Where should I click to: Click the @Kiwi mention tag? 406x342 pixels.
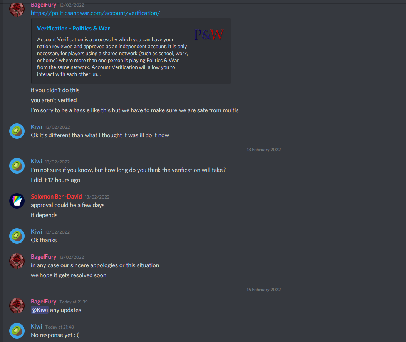coord(40,310)
